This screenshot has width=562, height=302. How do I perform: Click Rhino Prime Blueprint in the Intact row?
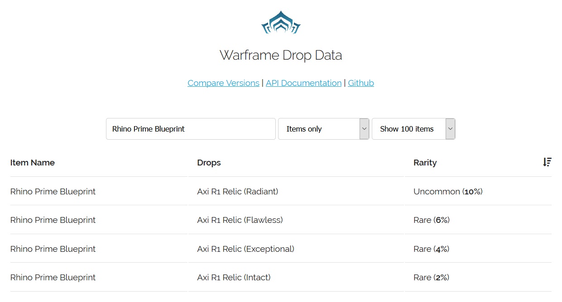click(53, 278)
